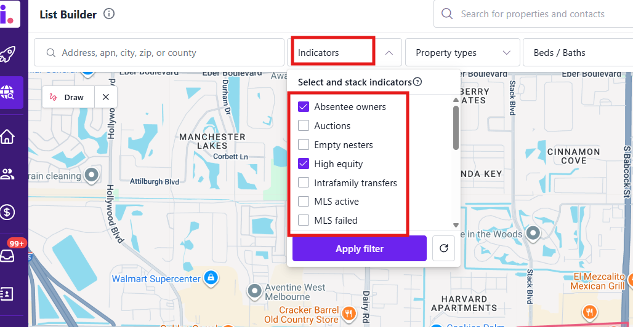Open the globe search sidebar icon

[9, 93]
